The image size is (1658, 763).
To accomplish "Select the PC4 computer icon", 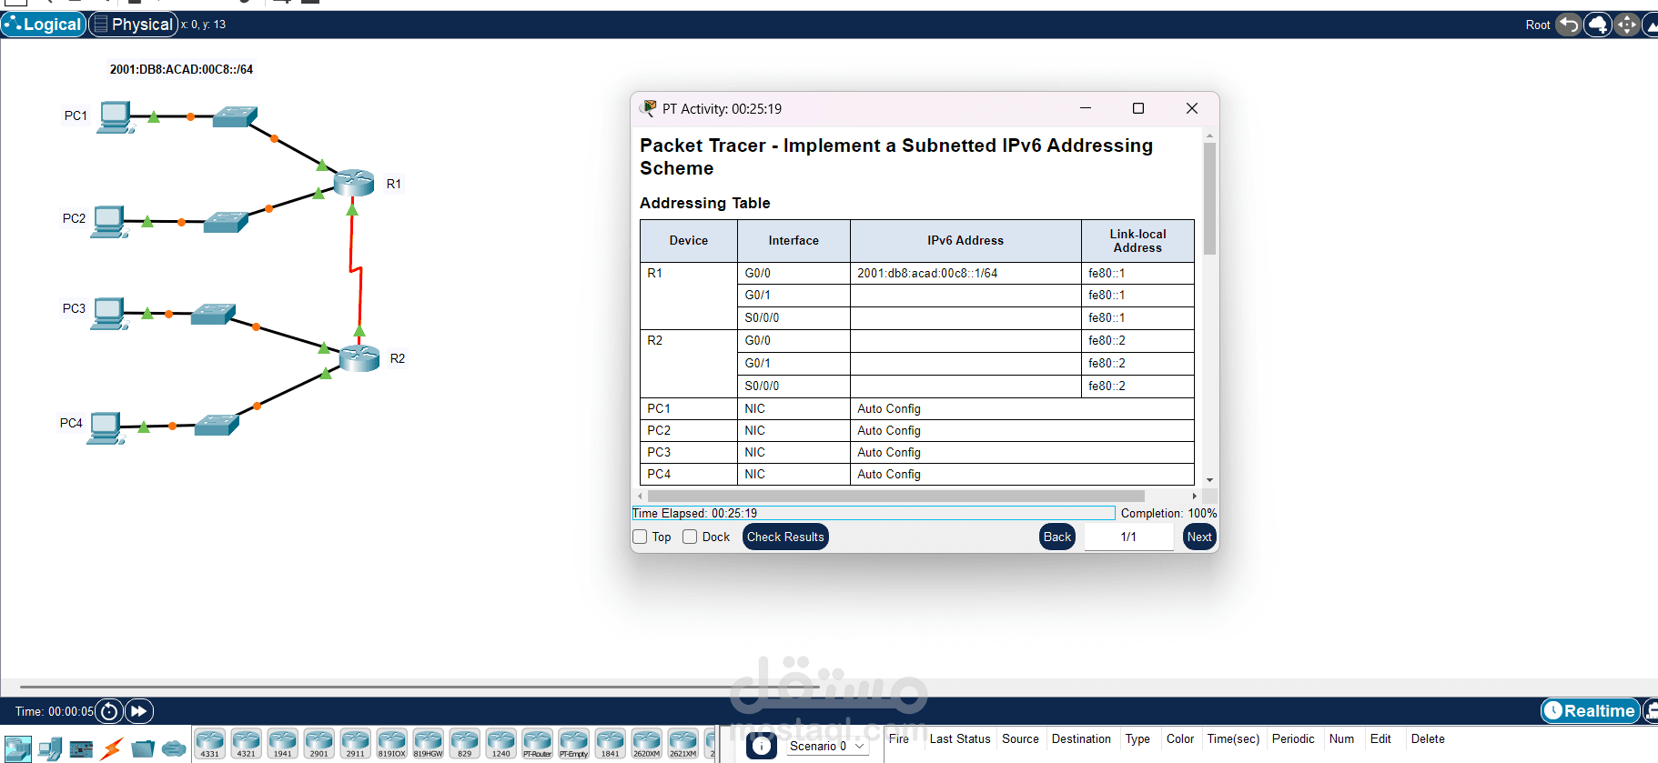I will tap(106, 427).
